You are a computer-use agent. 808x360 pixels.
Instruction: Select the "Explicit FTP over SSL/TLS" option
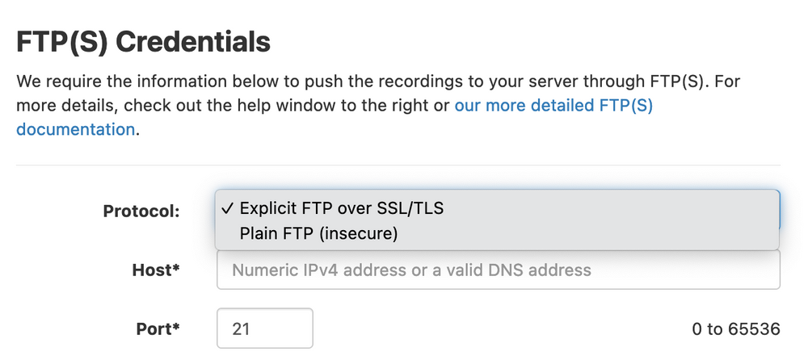coord(341,208)
